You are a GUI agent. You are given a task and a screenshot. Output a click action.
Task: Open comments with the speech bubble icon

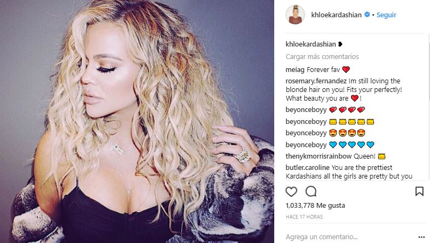311,192
